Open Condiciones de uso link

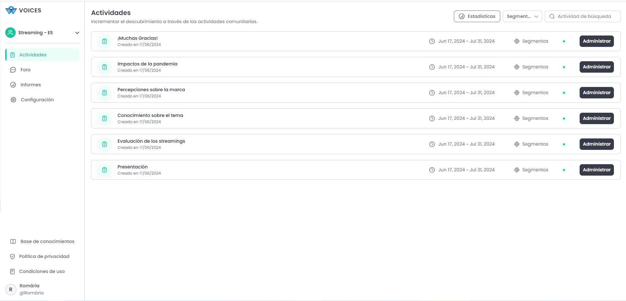pos(42,271)
